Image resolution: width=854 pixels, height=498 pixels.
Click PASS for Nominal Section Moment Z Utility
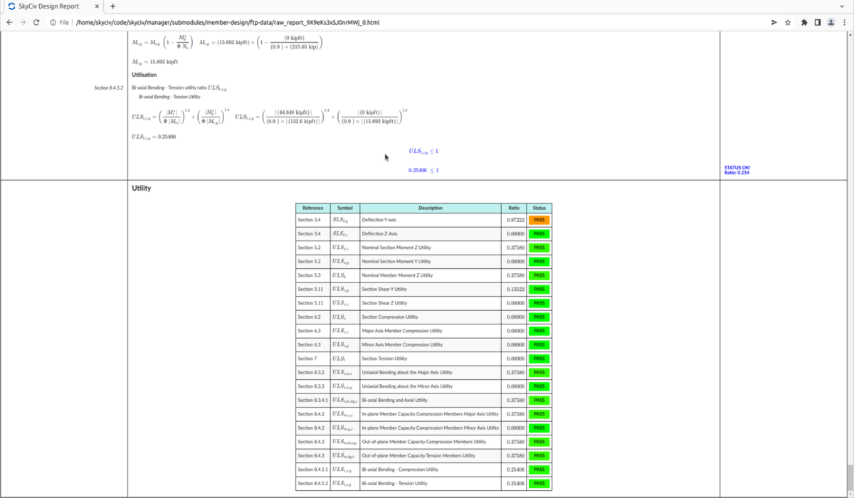pos(538,248)
